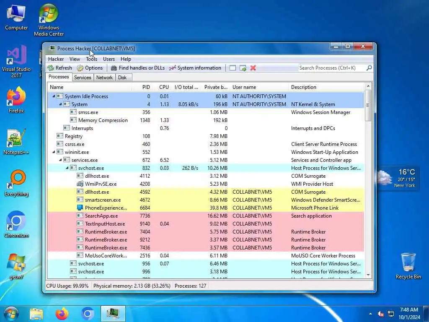
Task: Click the Process Hacker taskbar button
Action: click(113, 314)
